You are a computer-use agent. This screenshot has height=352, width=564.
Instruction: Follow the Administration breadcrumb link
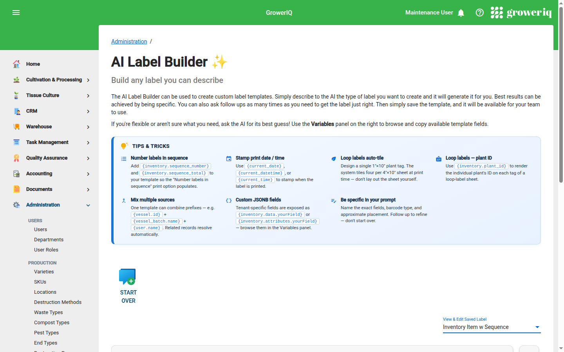[129, 41]
